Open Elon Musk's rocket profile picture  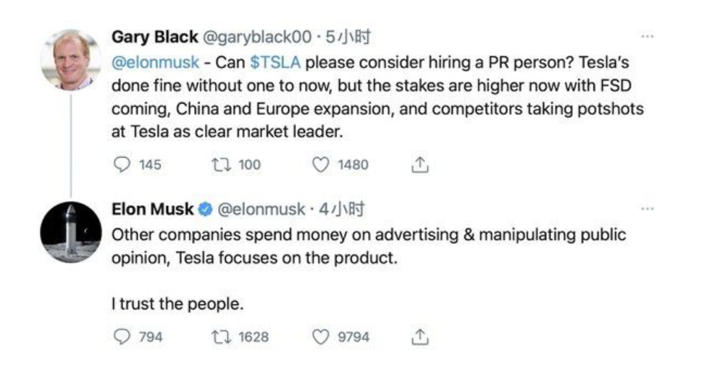[x=71, y=231]
